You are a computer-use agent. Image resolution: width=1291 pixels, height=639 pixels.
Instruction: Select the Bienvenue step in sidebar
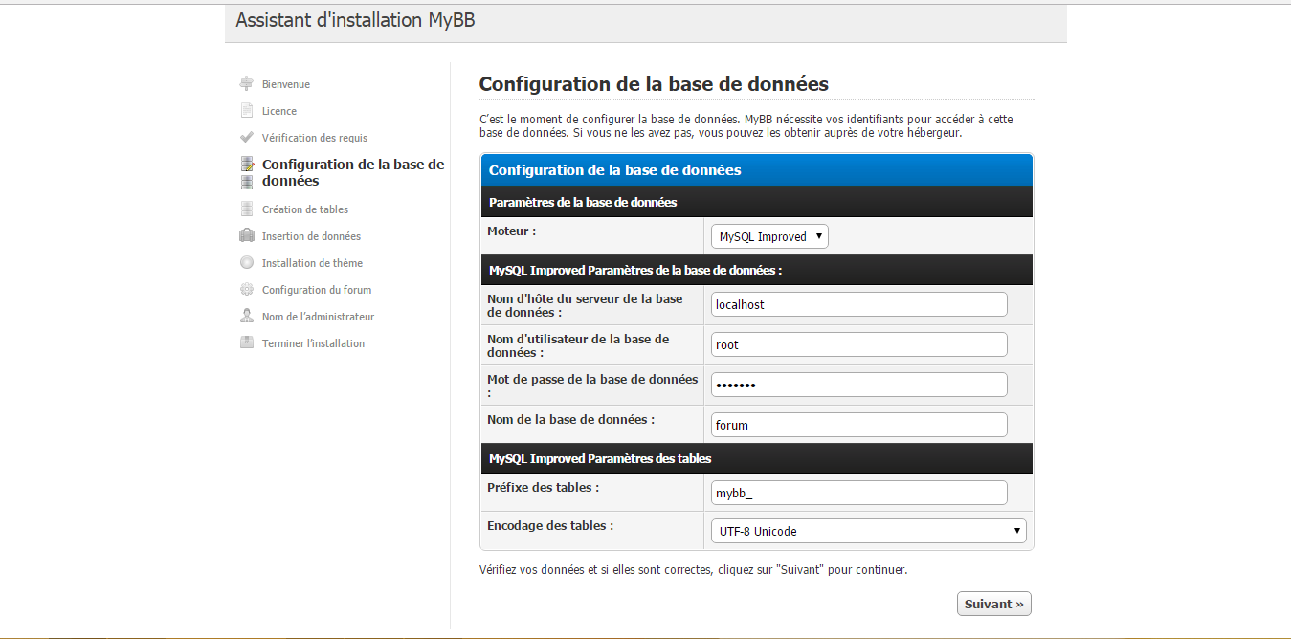tap(286, 84)
